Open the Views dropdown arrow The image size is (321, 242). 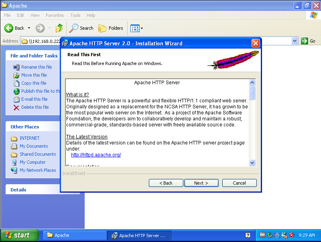tap(142, 28)
